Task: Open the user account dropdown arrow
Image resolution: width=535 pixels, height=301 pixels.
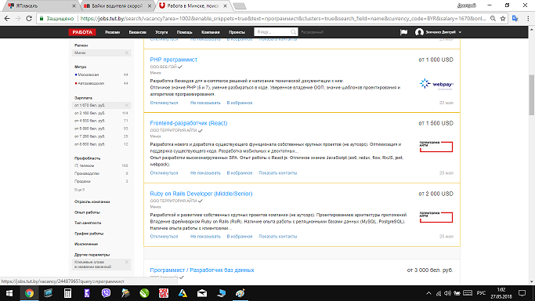Action: (x=460, y=32)
